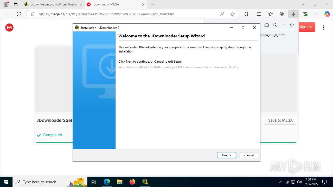Image resolution: width=333 pixels, height=187 pixels.
Task: Activate Read aloud in address bar
Action: (222, 14)
